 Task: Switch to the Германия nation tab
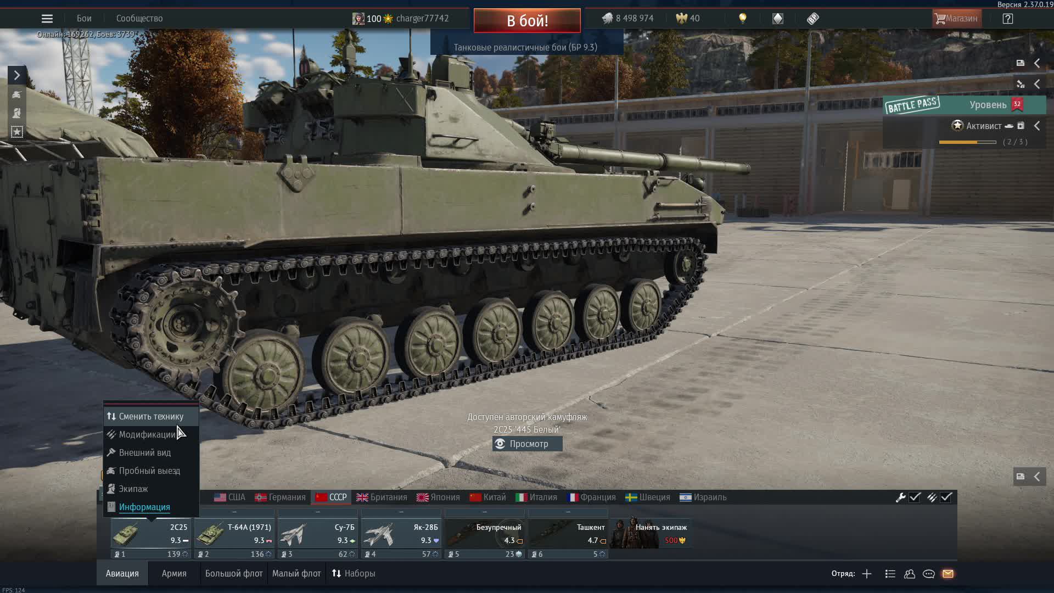(x=281, y=497)
